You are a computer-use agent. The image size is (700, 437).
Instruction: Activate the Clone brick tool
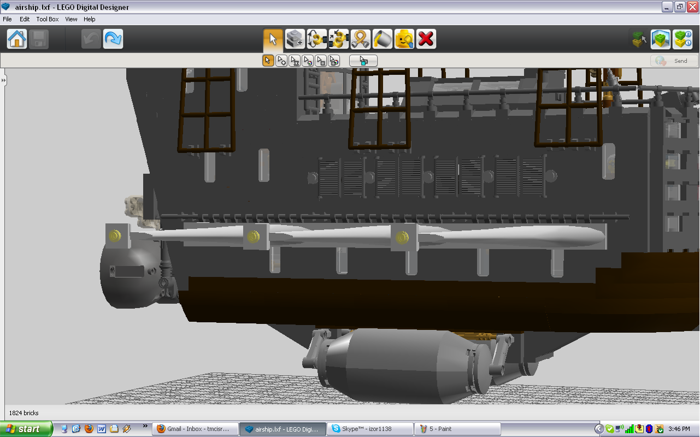coord(295,39)
